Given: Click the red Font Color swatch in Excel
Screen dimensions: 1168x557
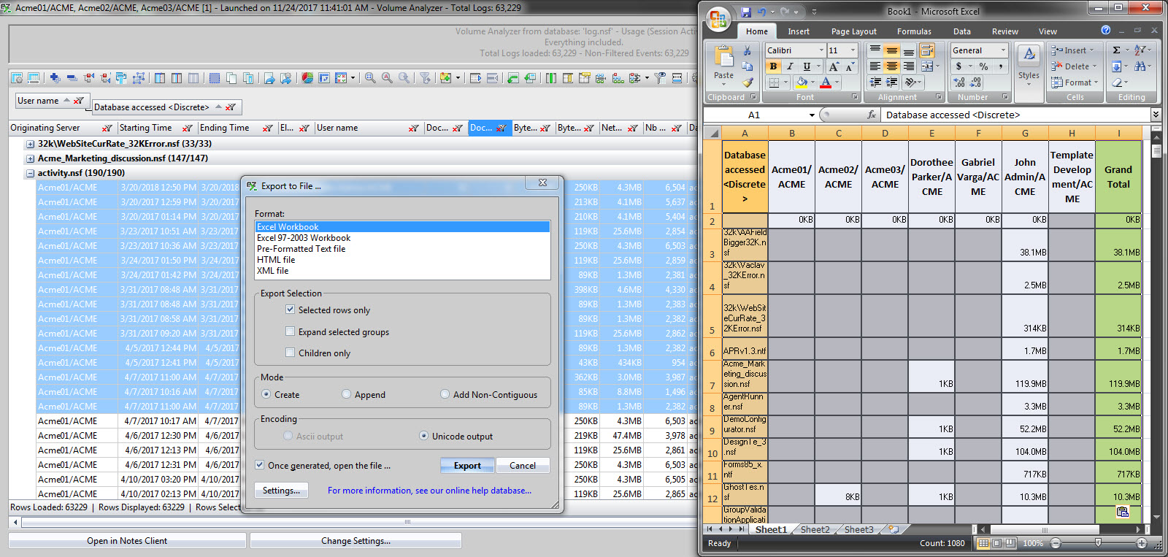Looking at the screenshot, I should point(826,82).
